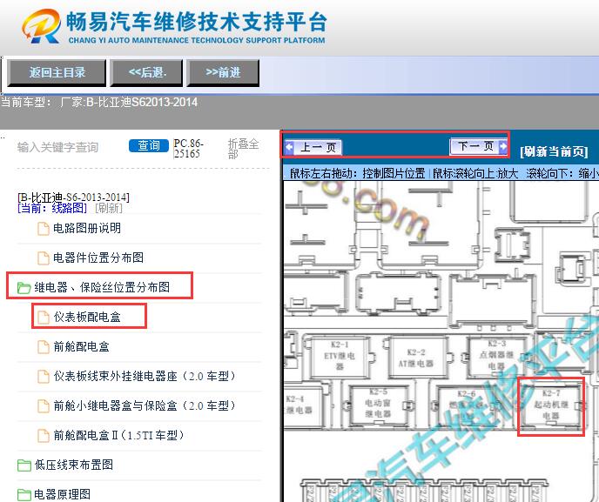Click the 查询 search button
Viewport: 599px width, 502px height.
point(149,146)
